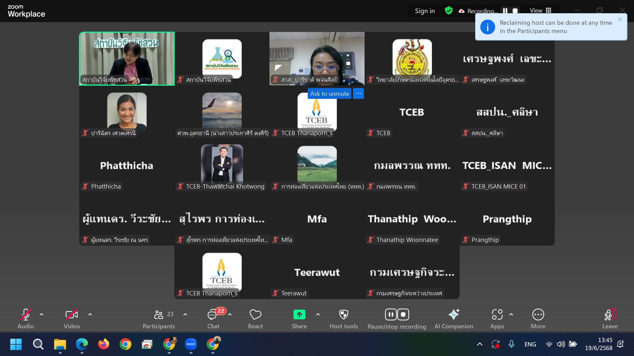Open Microsoft Edge from taskbar
The width and height of the screenshot is (634, 356).
[x=82, y=344]
